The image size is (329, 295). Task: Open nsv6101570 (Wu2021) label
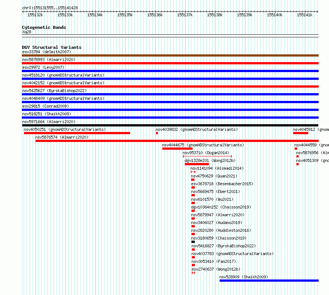pyautogui.click(x=212, y=199)
